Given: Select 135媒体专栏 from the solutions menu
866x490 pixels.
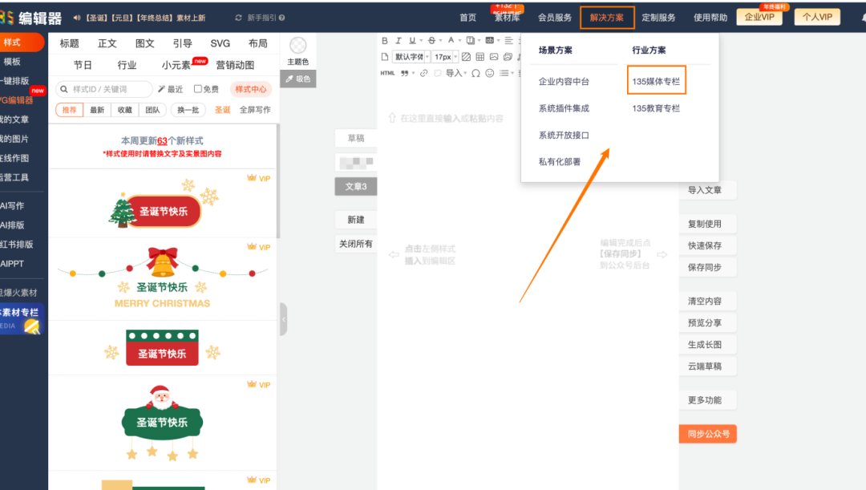Looking at the screenshot, I should tap(656, 80).
